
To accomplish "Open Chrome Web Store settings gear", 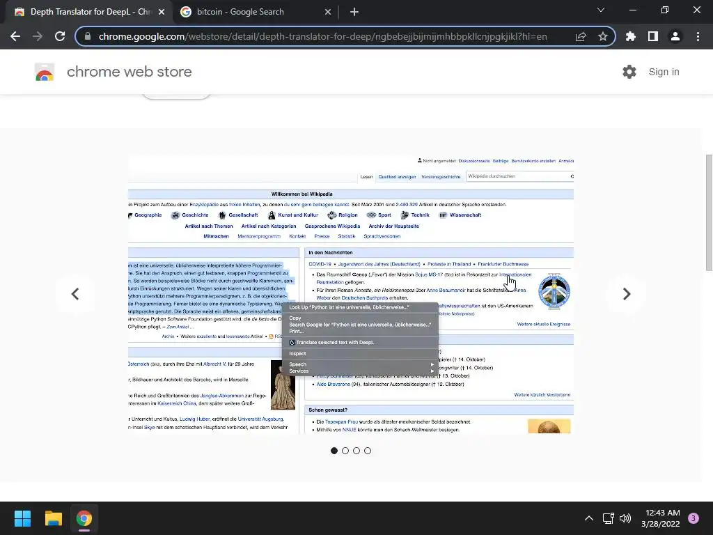I will (629, 72).
